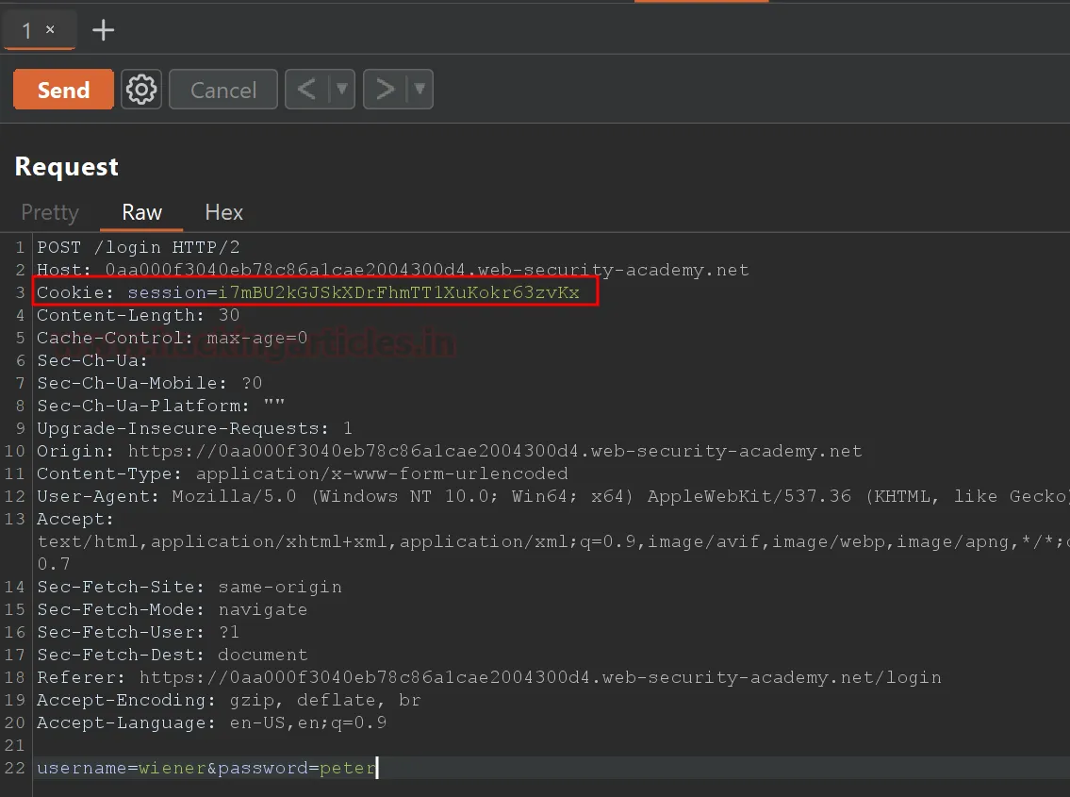
Task: Click the POST /login HTTP/2 request line
Action: 138,247
